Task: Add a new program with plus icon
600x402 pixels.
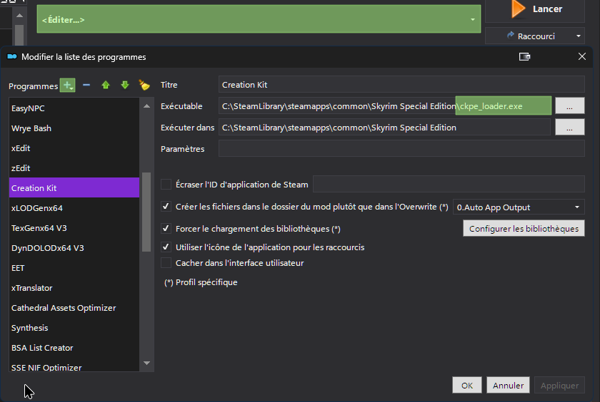Action: pos(67,85)
